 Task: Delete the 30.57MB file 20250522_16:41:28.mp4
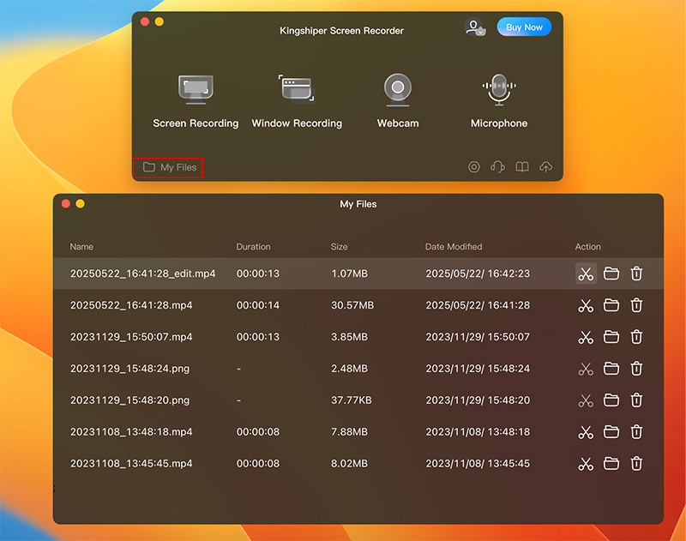(636, 305)
